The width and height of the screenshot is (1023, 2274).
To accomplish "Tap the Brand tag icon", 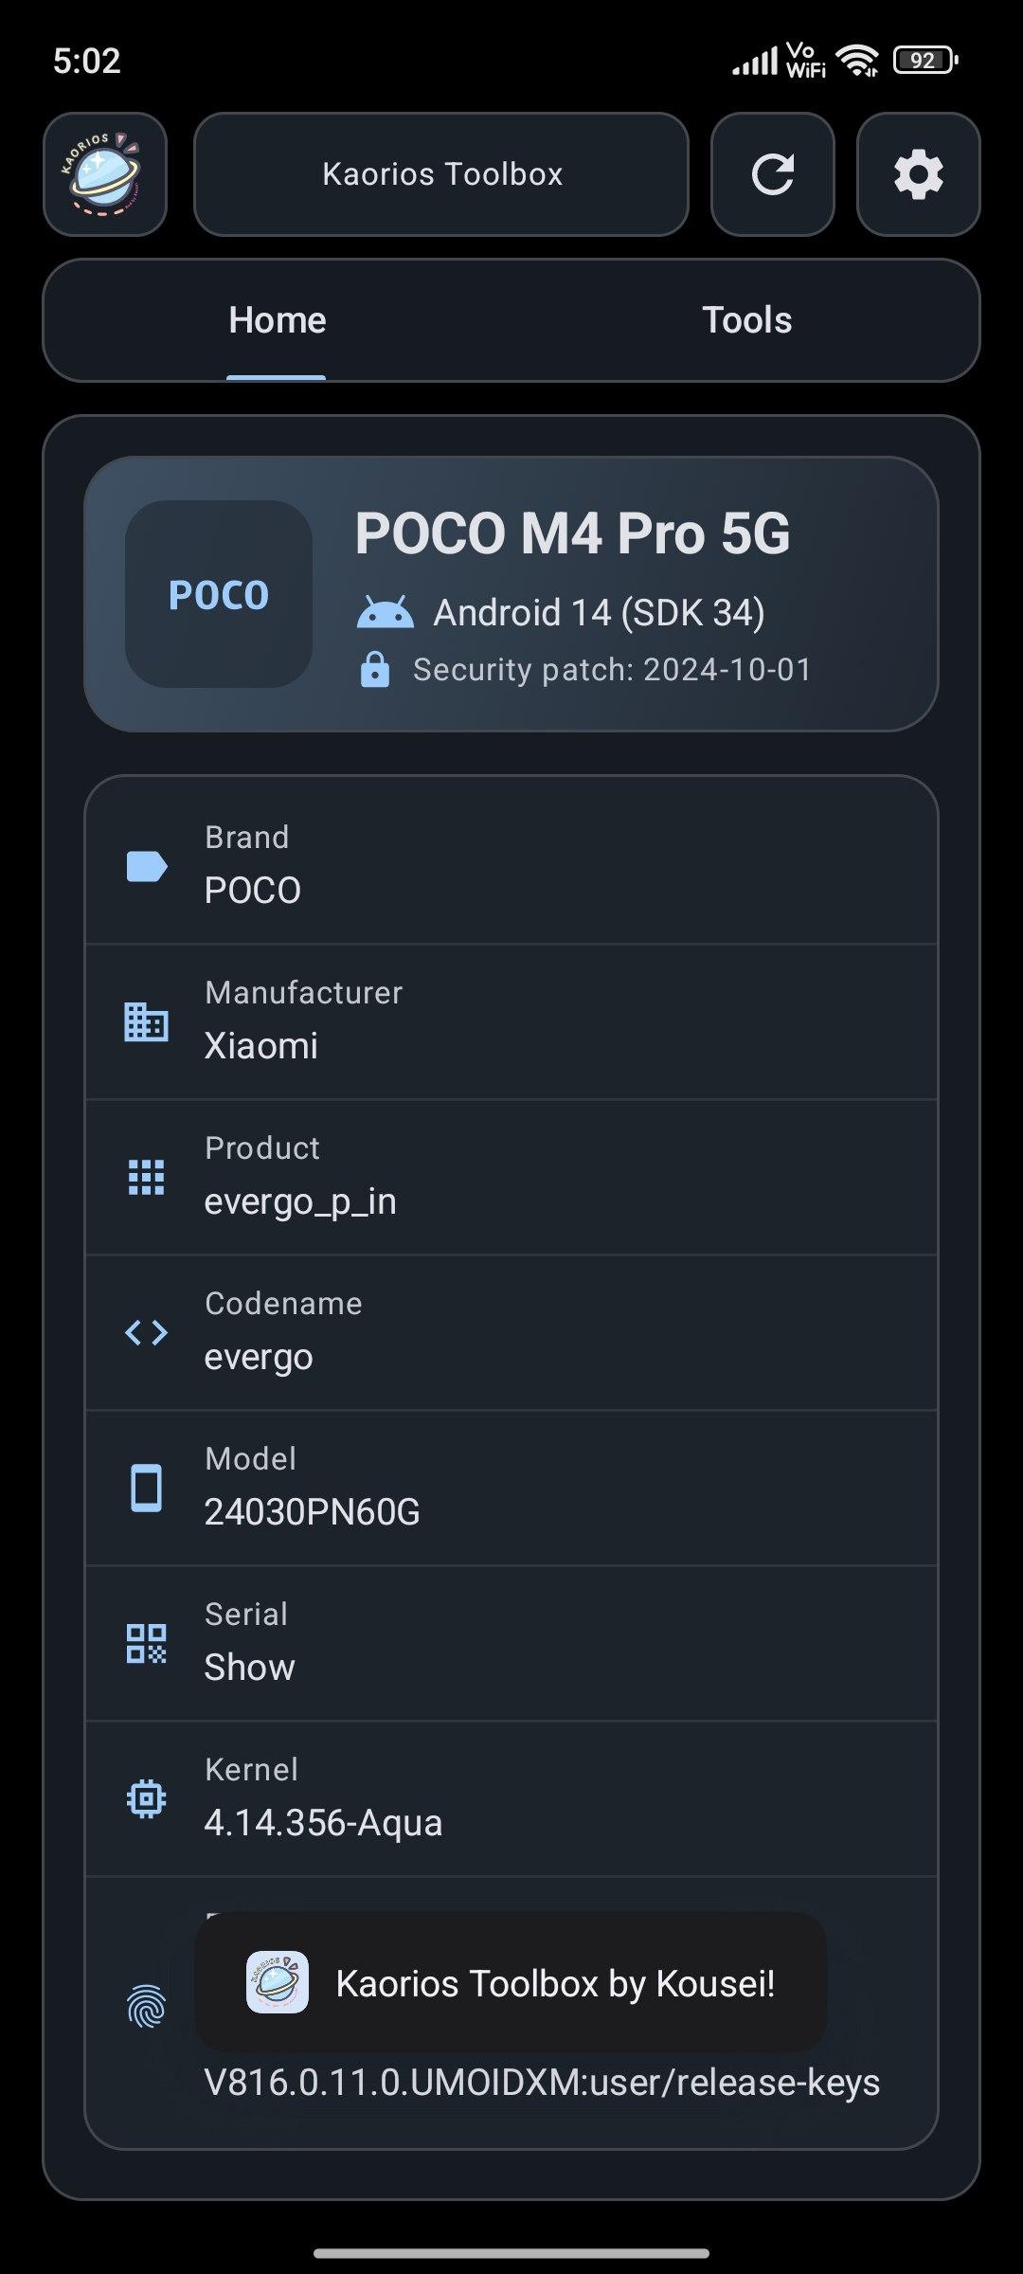I will pyautogui.click(x=147, y=866).
